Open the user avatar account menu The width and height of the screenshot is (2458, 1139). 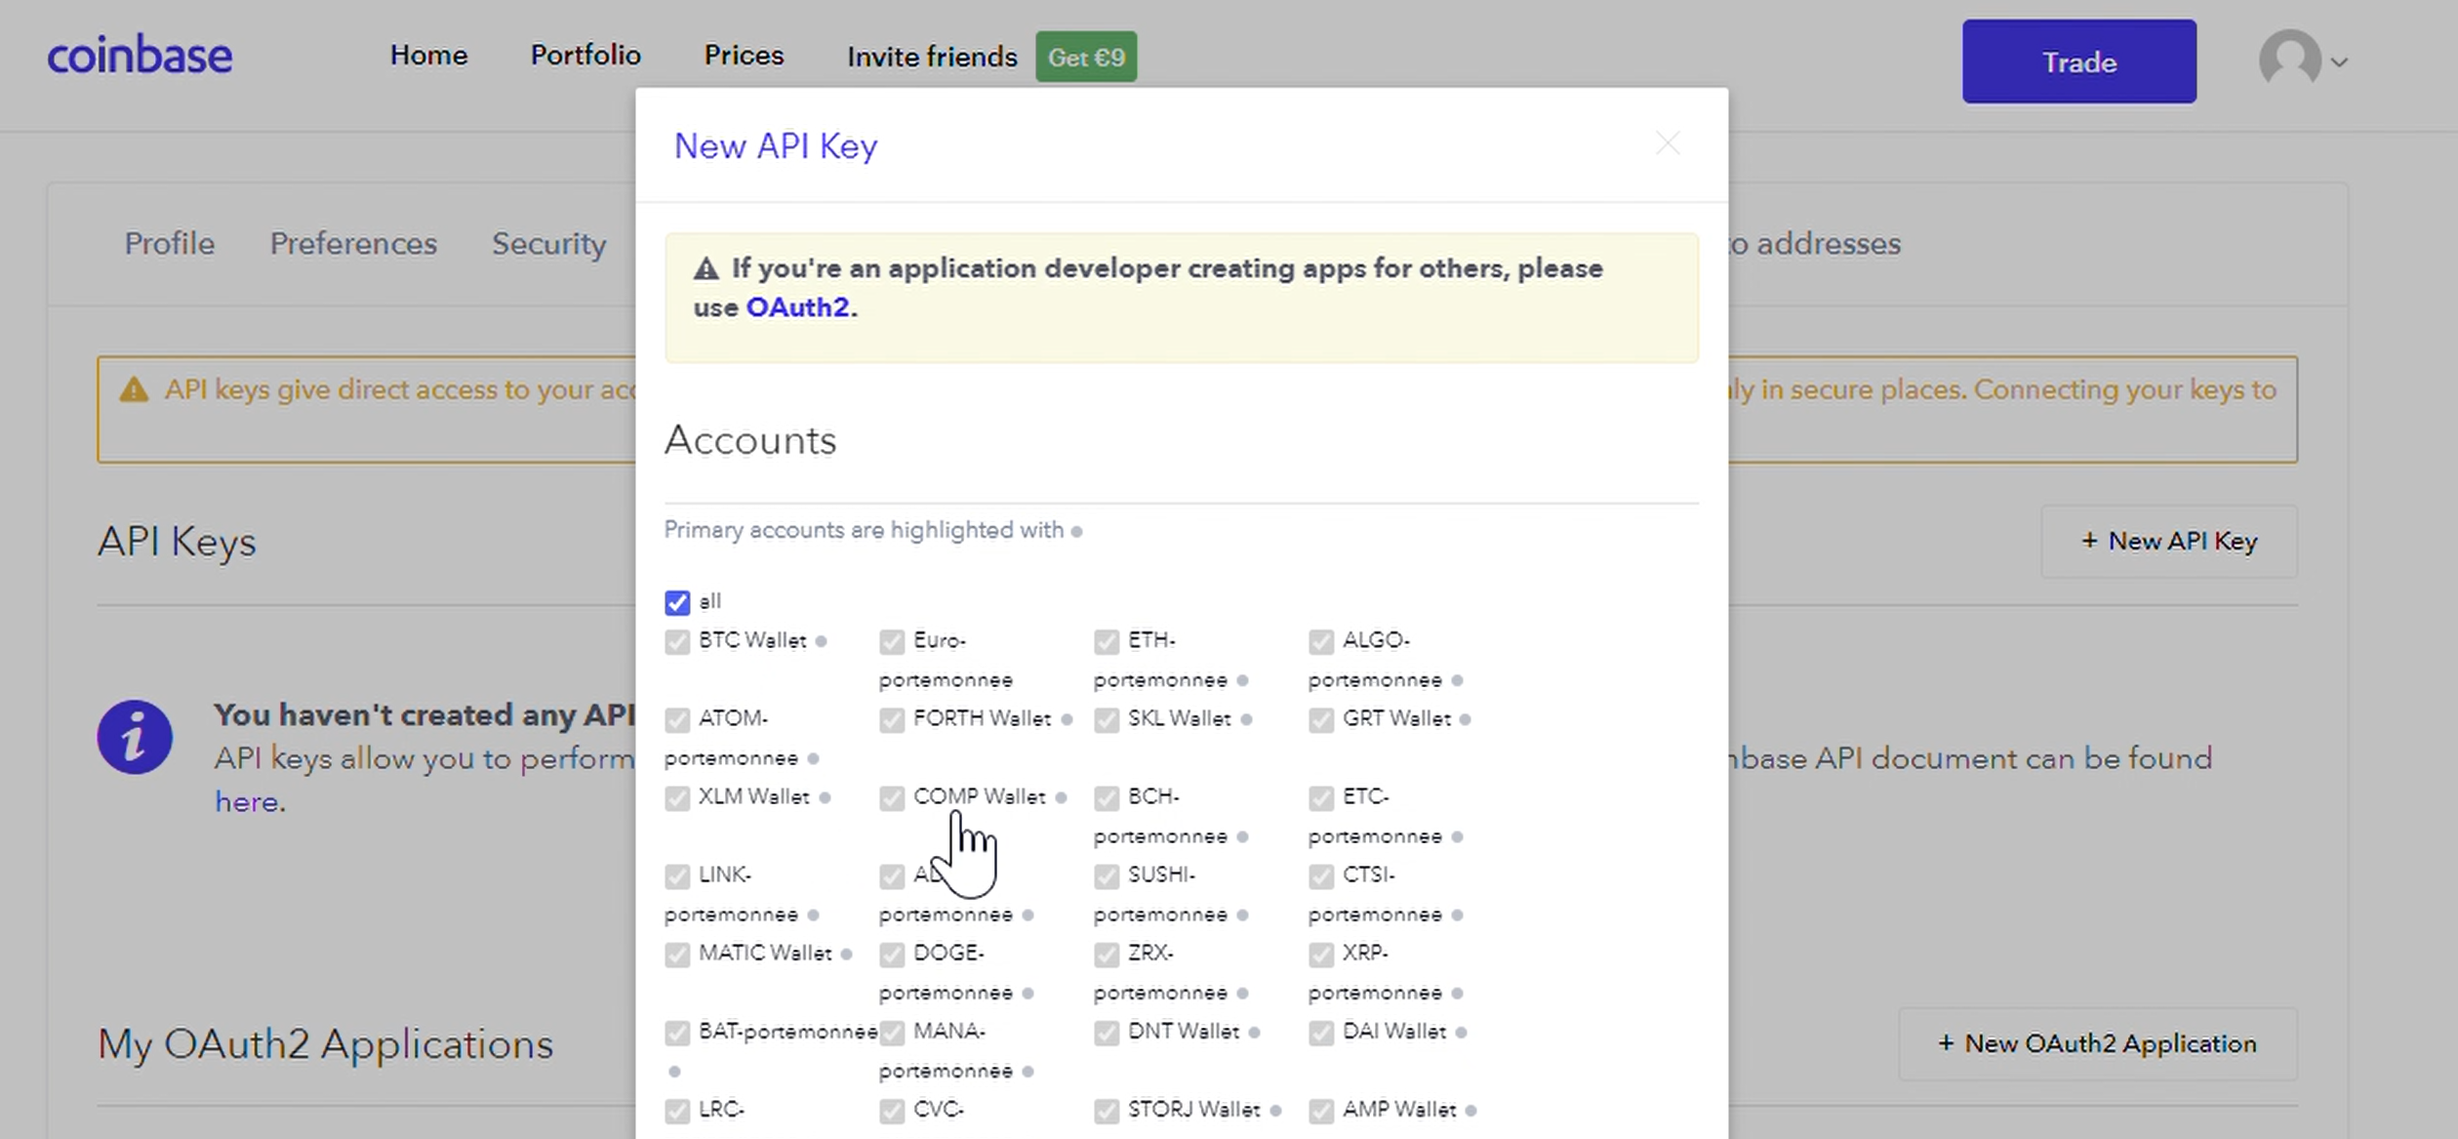[x=2303, y=60]
